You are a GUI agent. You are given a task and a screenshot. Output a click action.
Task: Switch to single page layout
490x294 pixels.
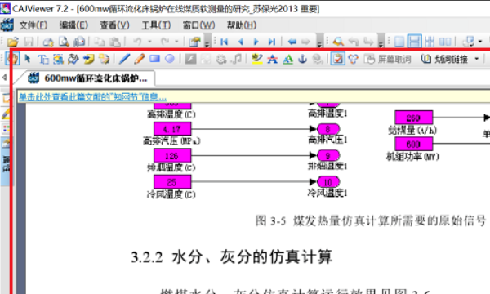pos(399,41)
